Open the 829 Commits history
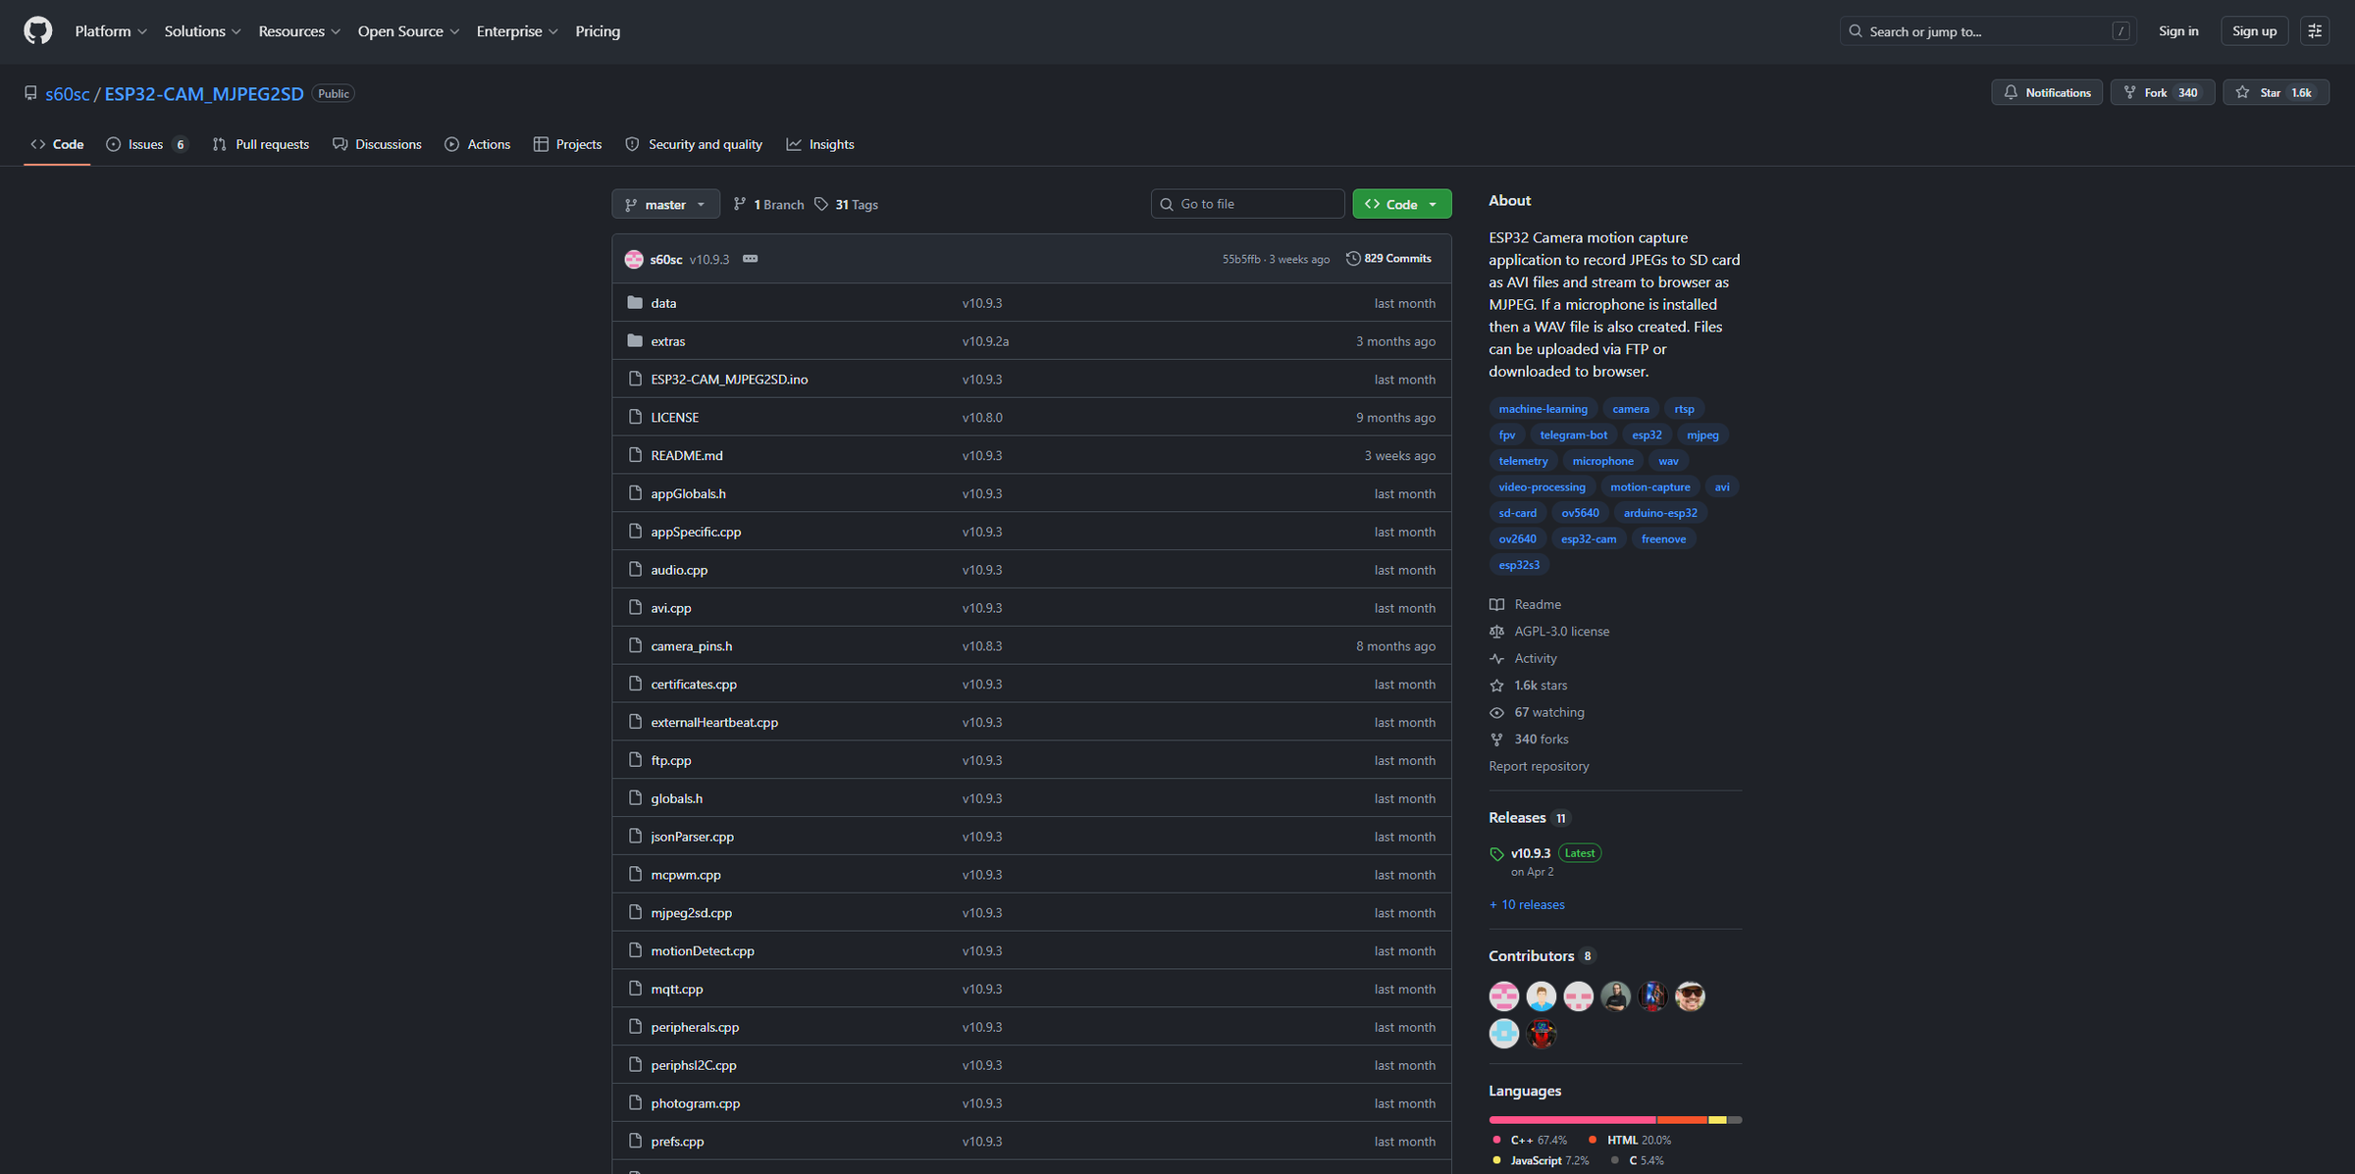 [1388, 259]
